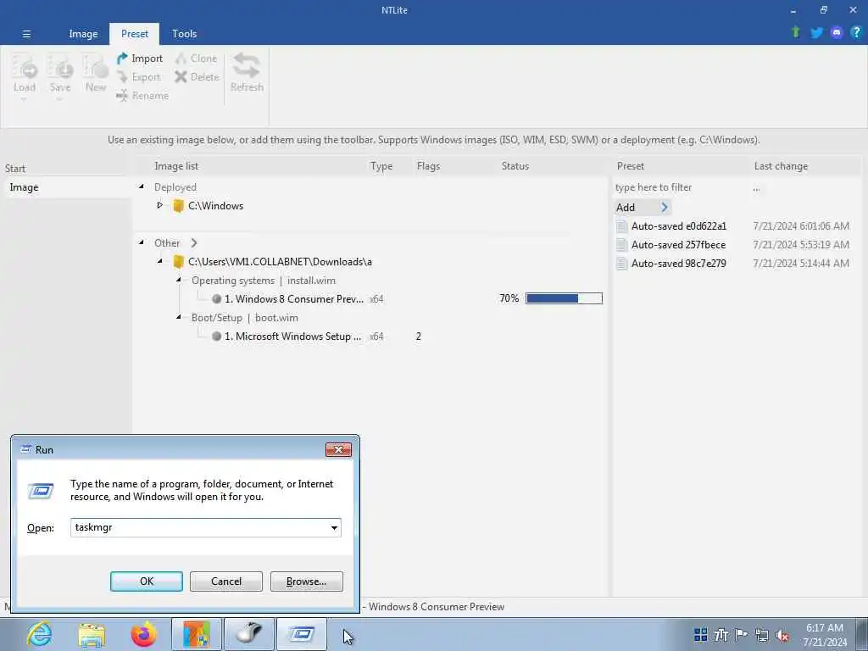Click the arrow next to Add
Screen dimensions: 868x651
pyautogui.click(x=665, y=208)
